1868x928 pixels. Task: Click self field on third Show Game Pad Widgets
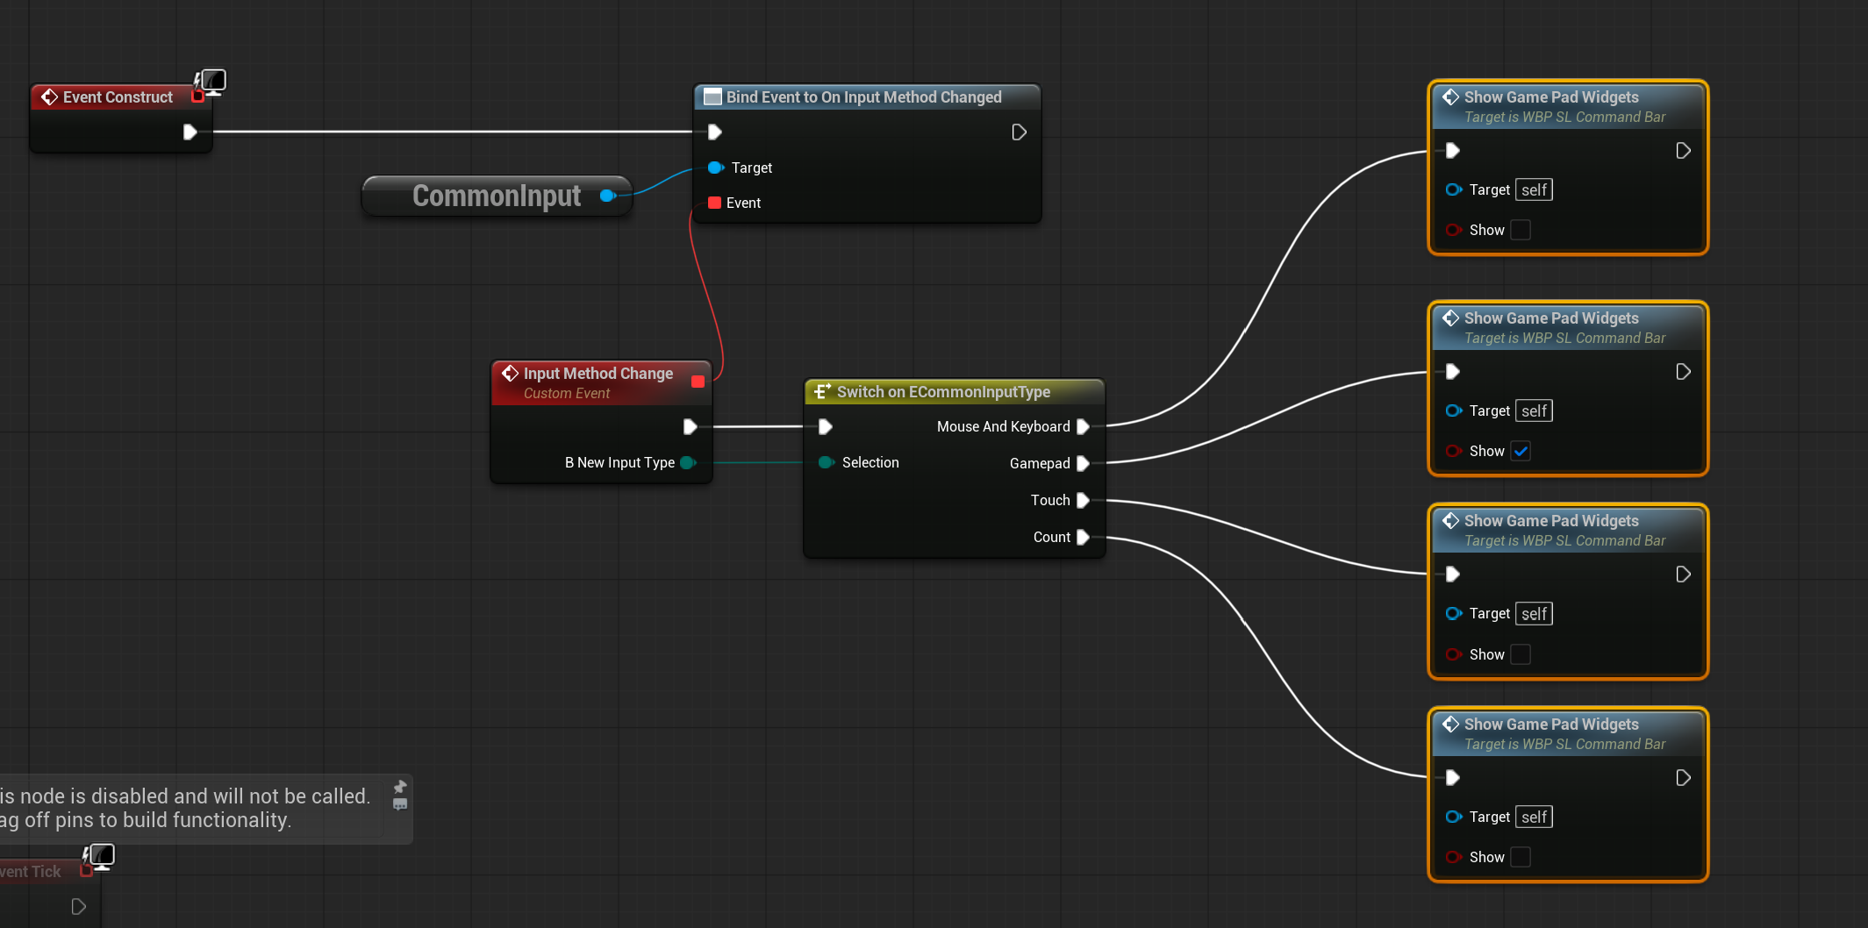click(x=1534, y=613)
